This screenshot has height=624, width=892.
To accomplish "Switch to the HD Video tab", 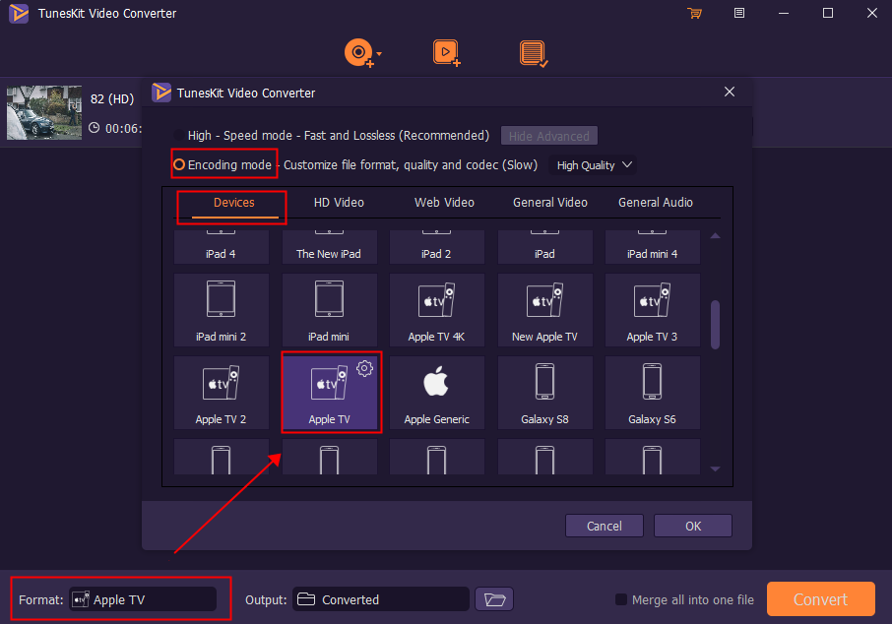I will [339, 203].
